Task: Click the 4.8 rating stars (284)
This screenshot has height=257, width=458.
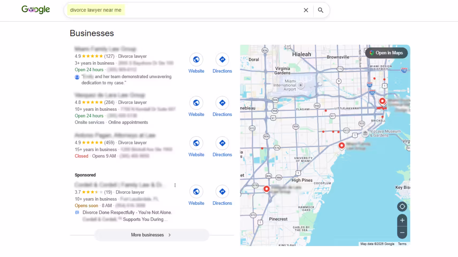Action: pos(92,102)
